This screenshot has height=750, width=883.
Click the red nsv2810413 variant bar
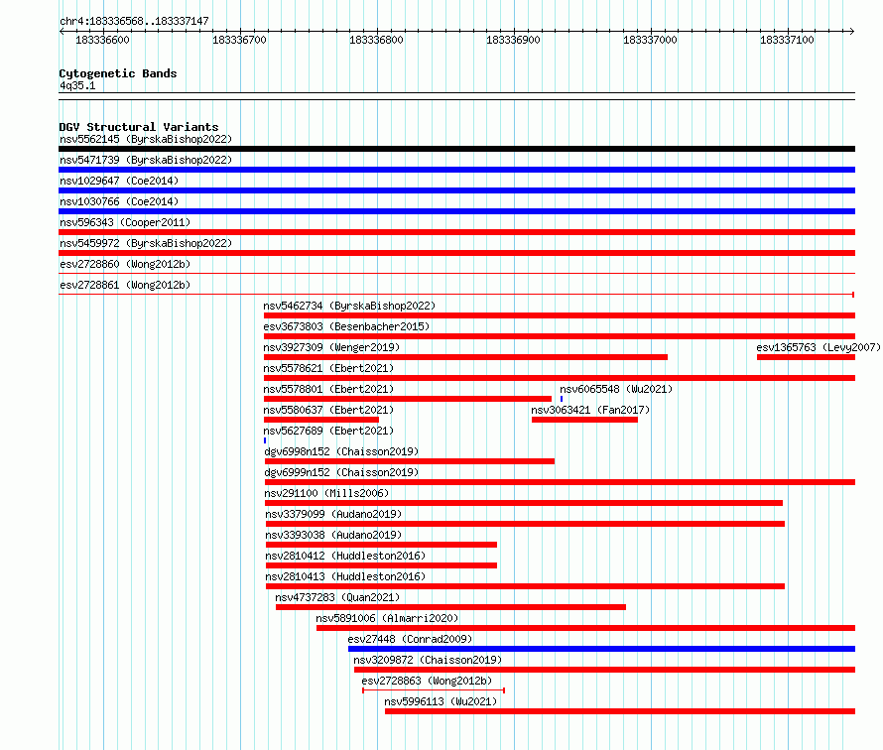[x=526, y=586]
